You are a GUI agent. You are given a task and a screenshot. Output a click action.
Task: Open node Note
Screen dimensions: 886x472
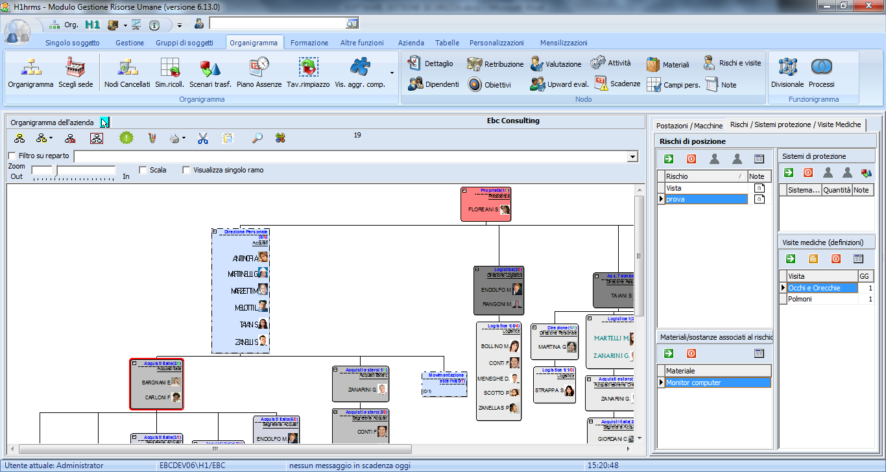click(x=721, y=84)
